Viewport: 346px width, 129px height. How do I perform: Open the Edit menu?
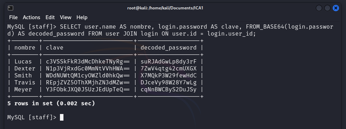click(50, 17)
